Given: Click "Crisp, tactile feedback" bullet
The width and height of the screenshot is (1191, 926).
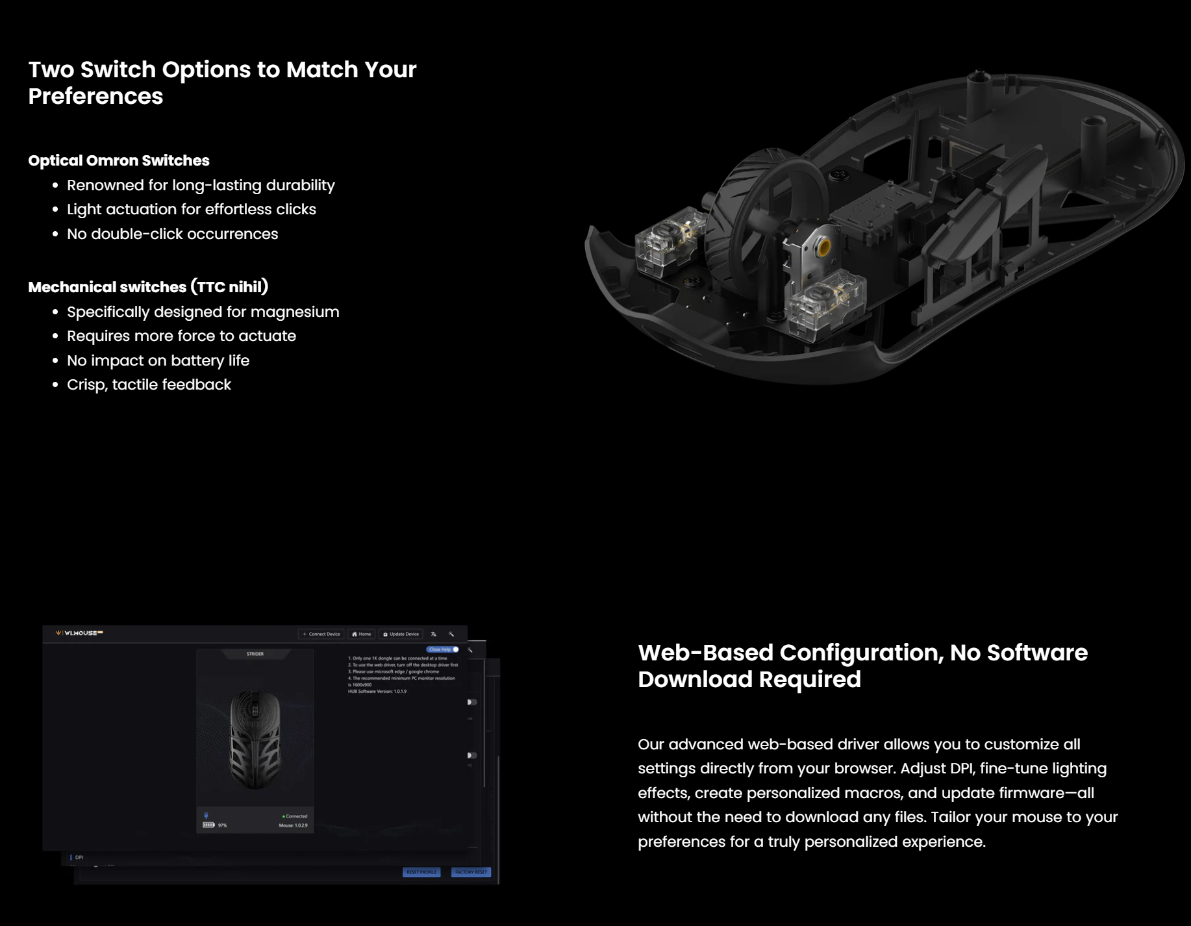Looking at the screenshot, I should pyautogui.click(x=149, y=384).
